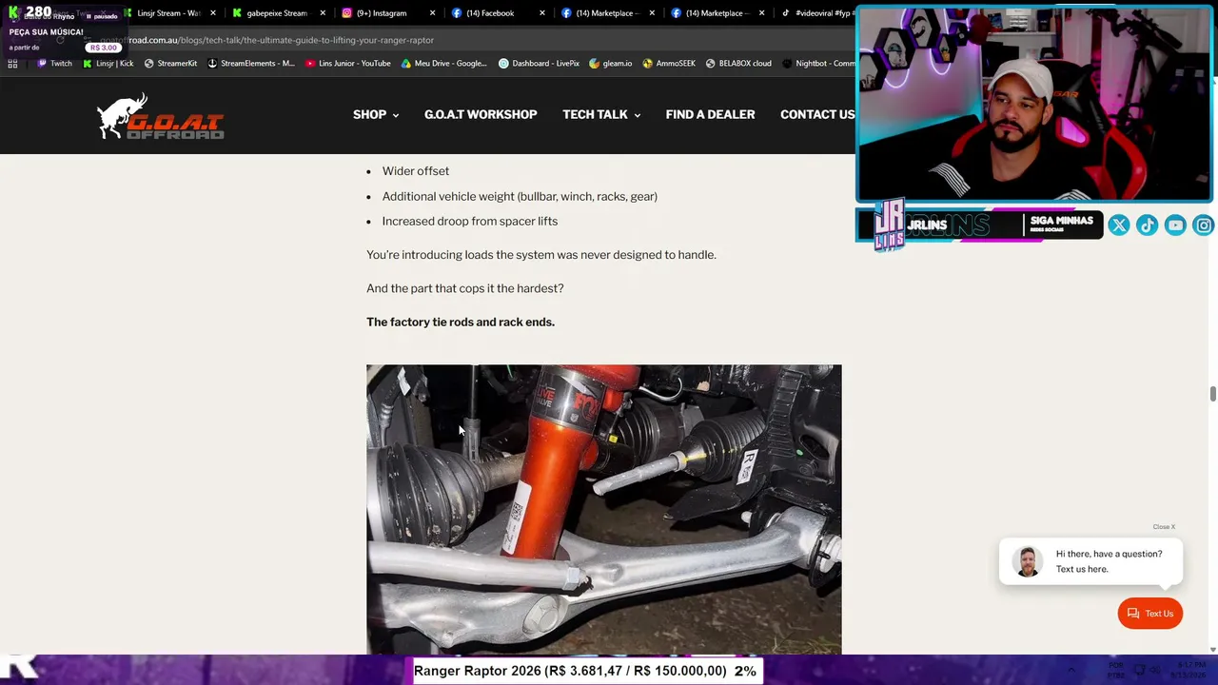
Task: Go to FIND A DEALER
Action: point(710,115)
